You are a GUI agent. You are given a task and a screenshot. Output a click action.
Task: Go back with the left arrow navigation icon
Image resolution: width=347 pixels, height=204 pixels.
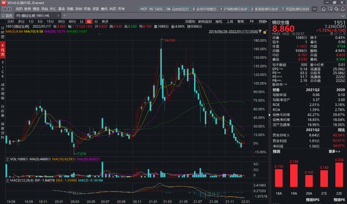click(x=4, y=9)
